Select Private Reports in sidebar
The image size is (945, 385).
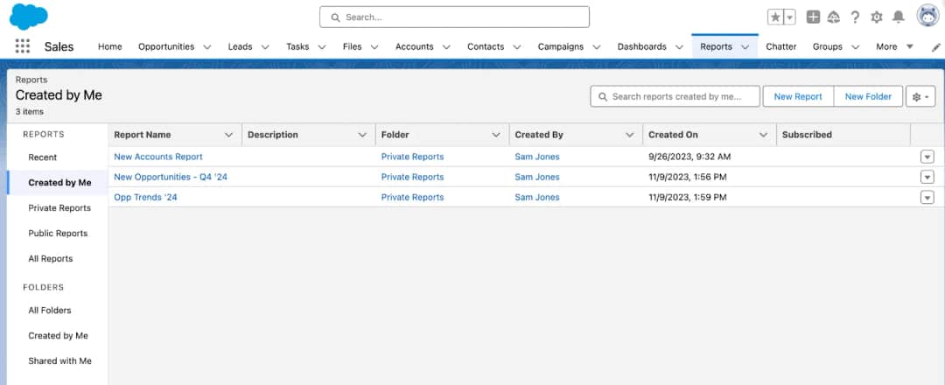tap(59, 208)
